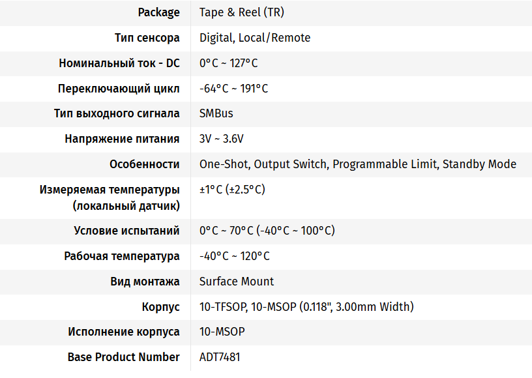The image size is (532, 378).
Task: Click the ±1°C (±2.5°C) accuracy value
Action: point(231,190)
